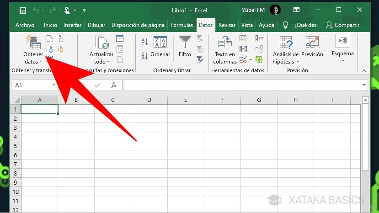Image resolution: width=379 pixels, height=213 pixels.
Task: Click the Remove duplicates icon
Action: coord(243,49)
